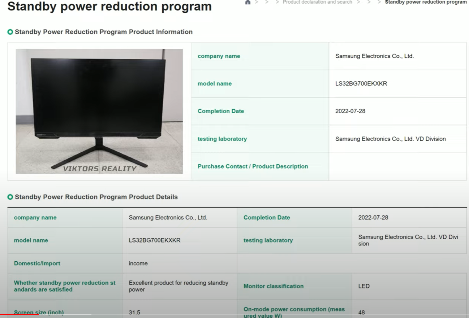The height and width of the screenshot is (318, 469).
Task: Click the on-mode power consumption value 48
Action: [361, 312]
